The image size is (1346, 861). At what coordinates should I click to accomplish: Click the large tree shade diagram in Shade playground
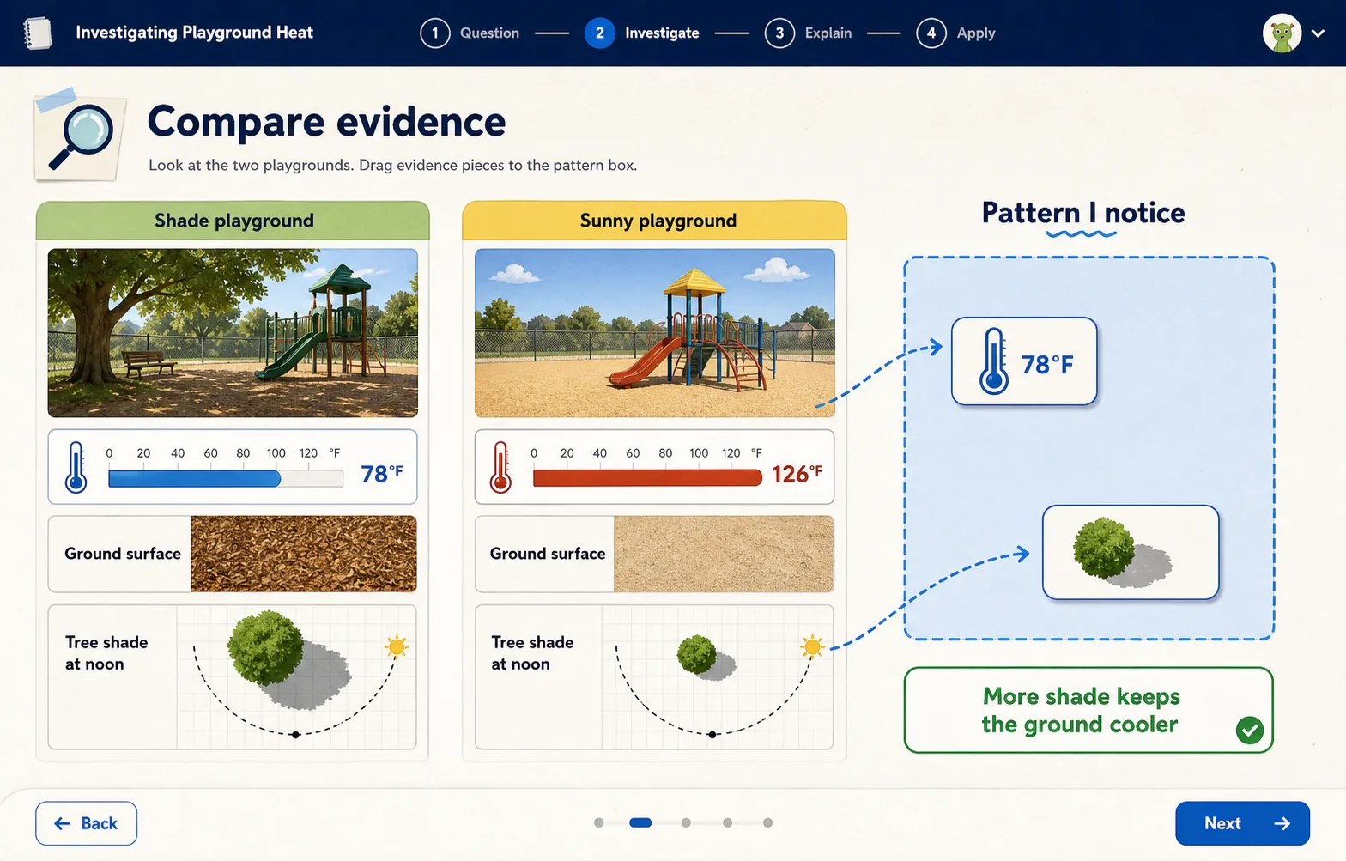point(296,677)
